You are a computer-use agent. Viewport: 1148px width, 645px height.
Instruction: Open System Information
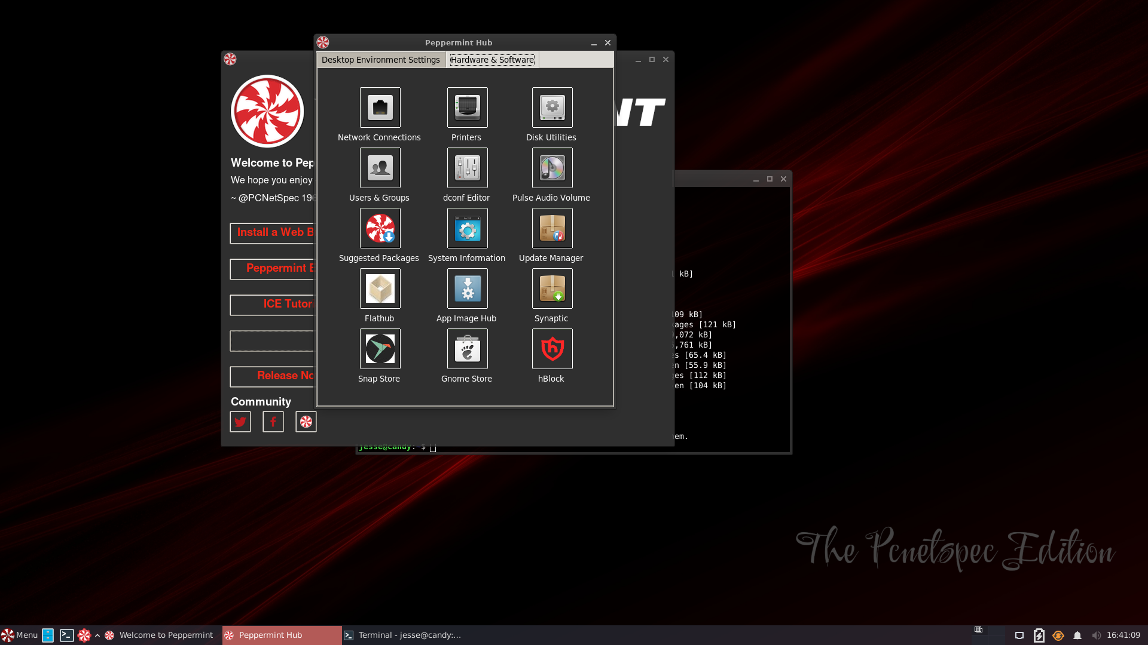467,228
